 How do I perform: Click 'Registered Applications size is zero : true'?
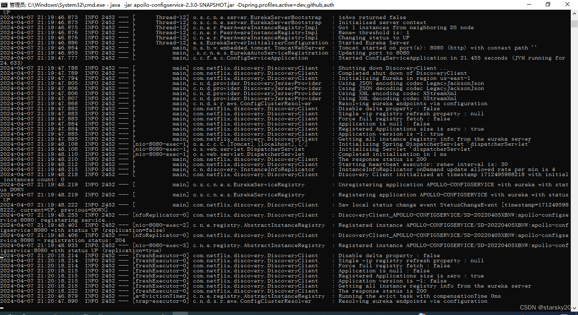(x=411, y=129)
